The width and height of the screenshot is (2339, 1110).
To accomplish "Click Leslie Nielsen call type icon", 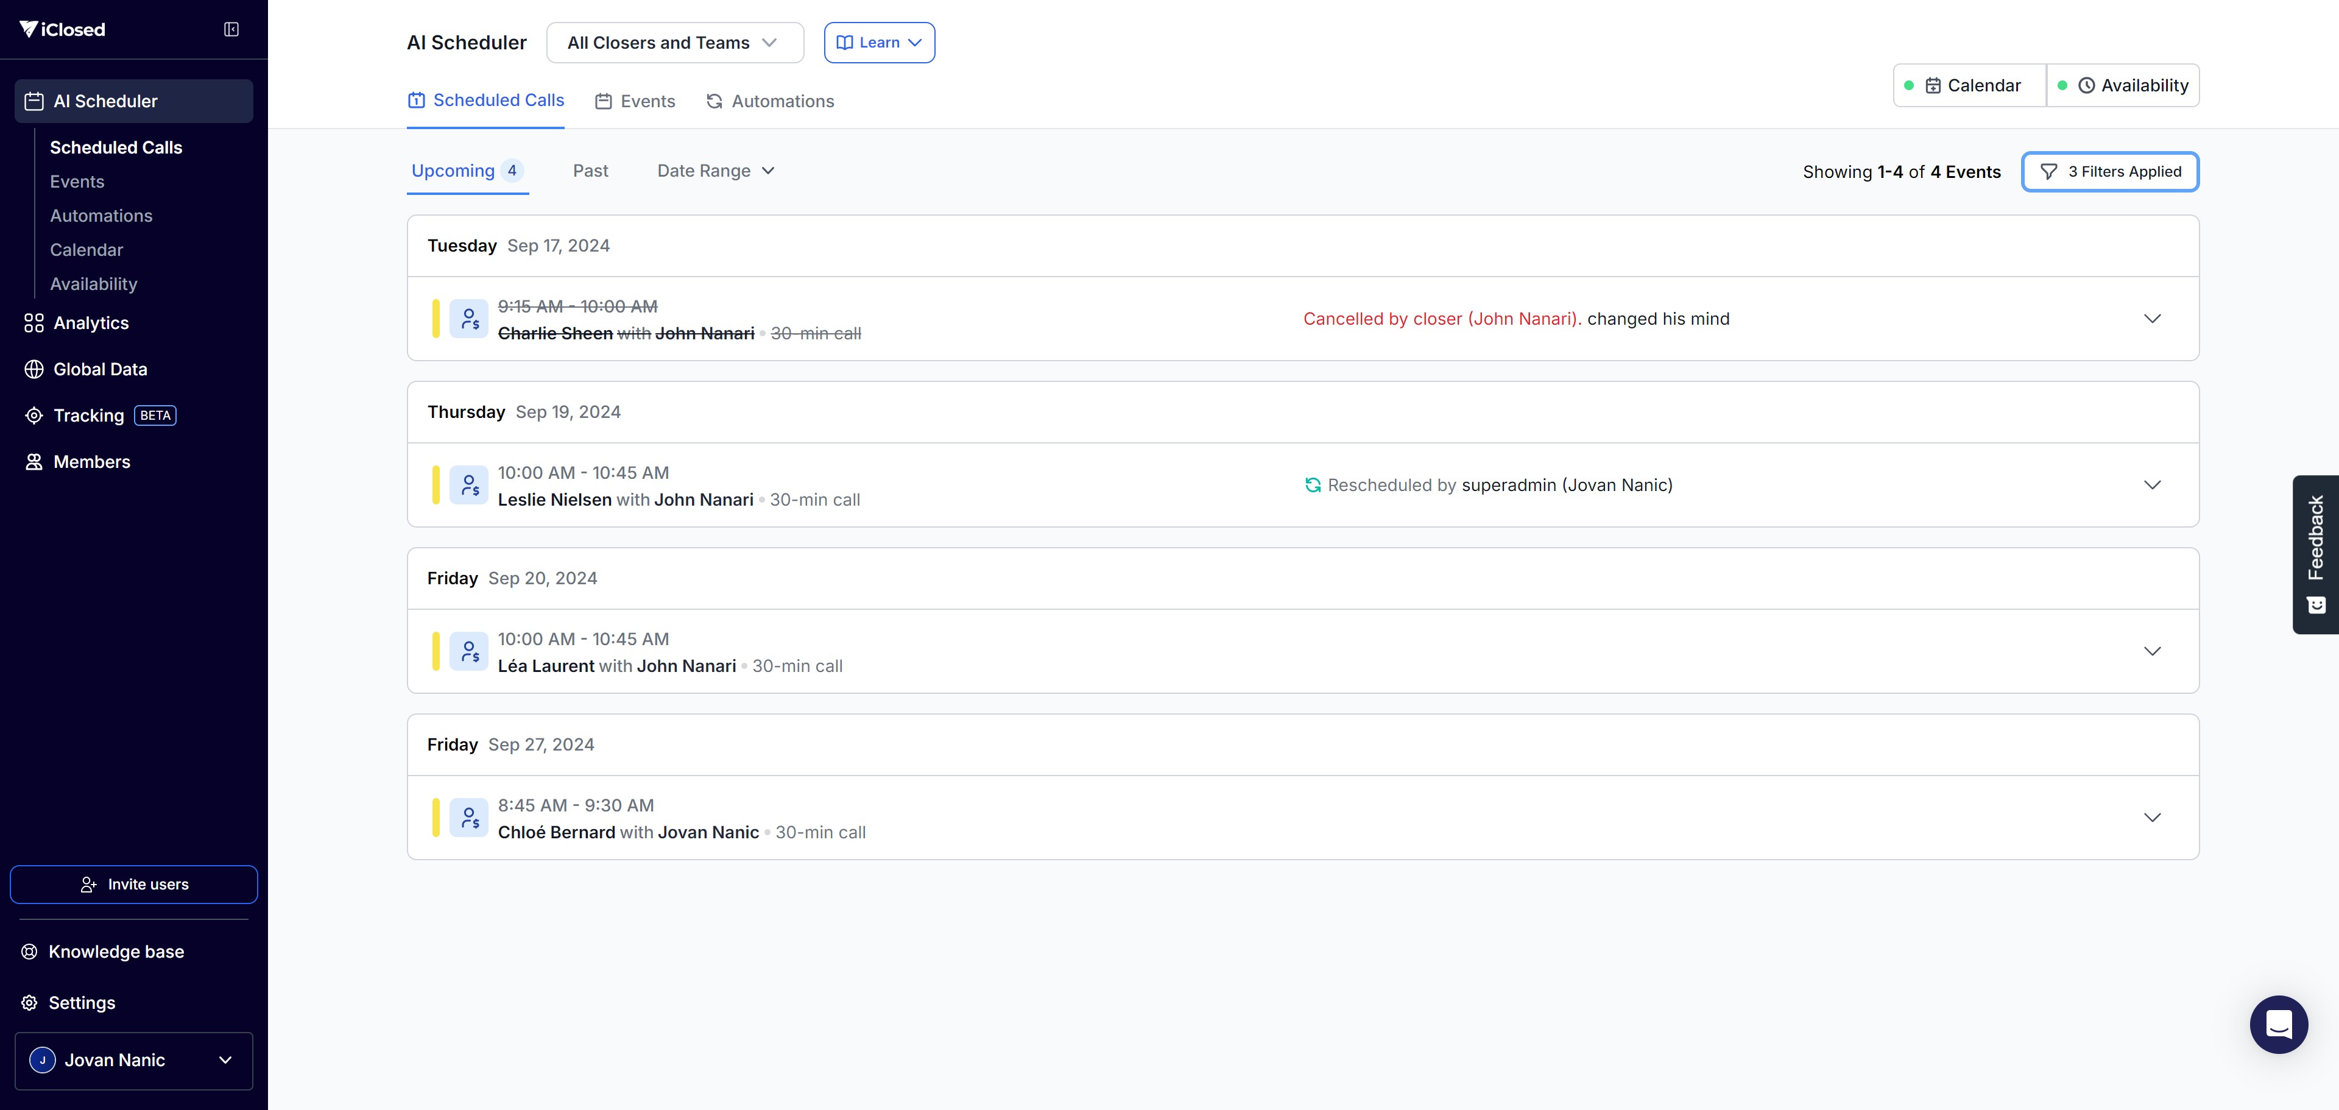I will coord(468,485).
